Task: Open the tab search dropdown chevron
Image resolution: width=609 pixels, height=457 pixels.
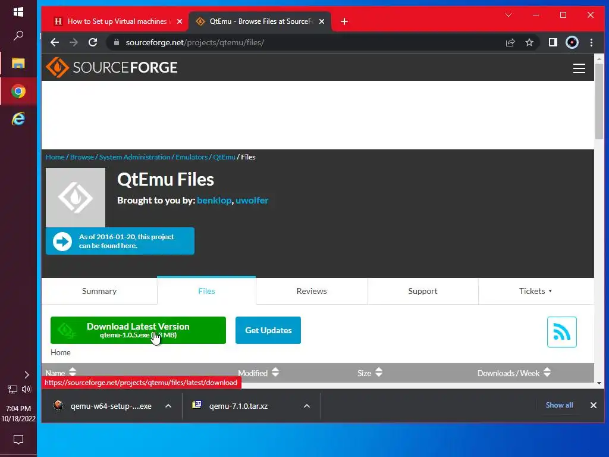Action: tap(508, 15)
